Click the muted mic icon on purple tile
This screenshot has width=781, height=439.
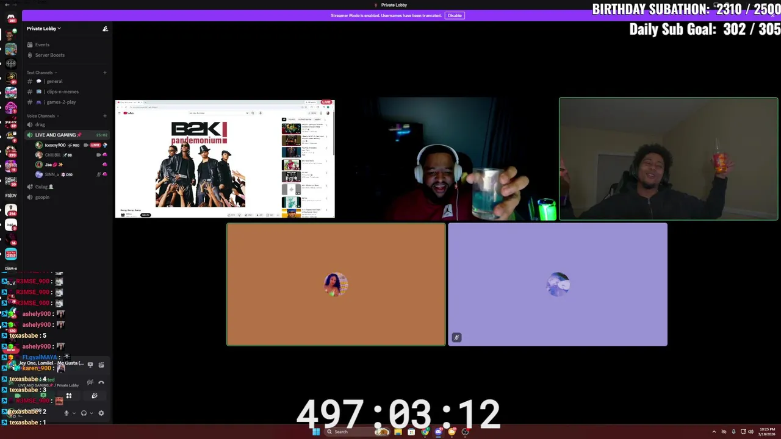point(456,337)
